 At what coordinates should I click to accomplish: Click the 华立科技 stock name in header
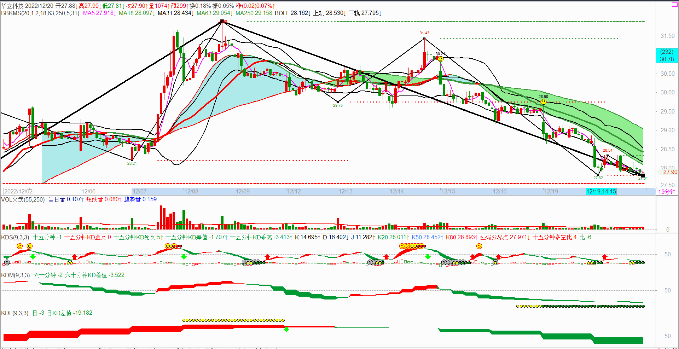pos(12,6)
